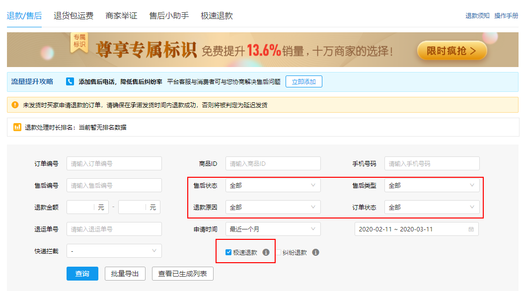523x291 pixels.
Task: Click the chart icon beside 退款处理时长排名
Action: (x=17, y=128)
